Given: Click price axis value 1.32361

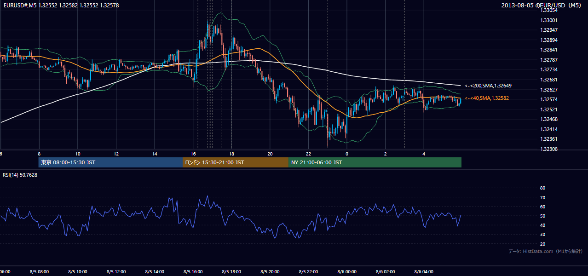Looking at the screenshot, I should click(x=548, y=139).
